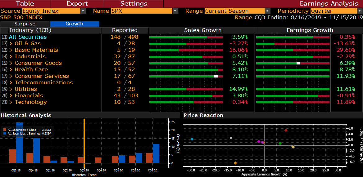
Task: Click the Financials industry link
Action: click(29, 95)
